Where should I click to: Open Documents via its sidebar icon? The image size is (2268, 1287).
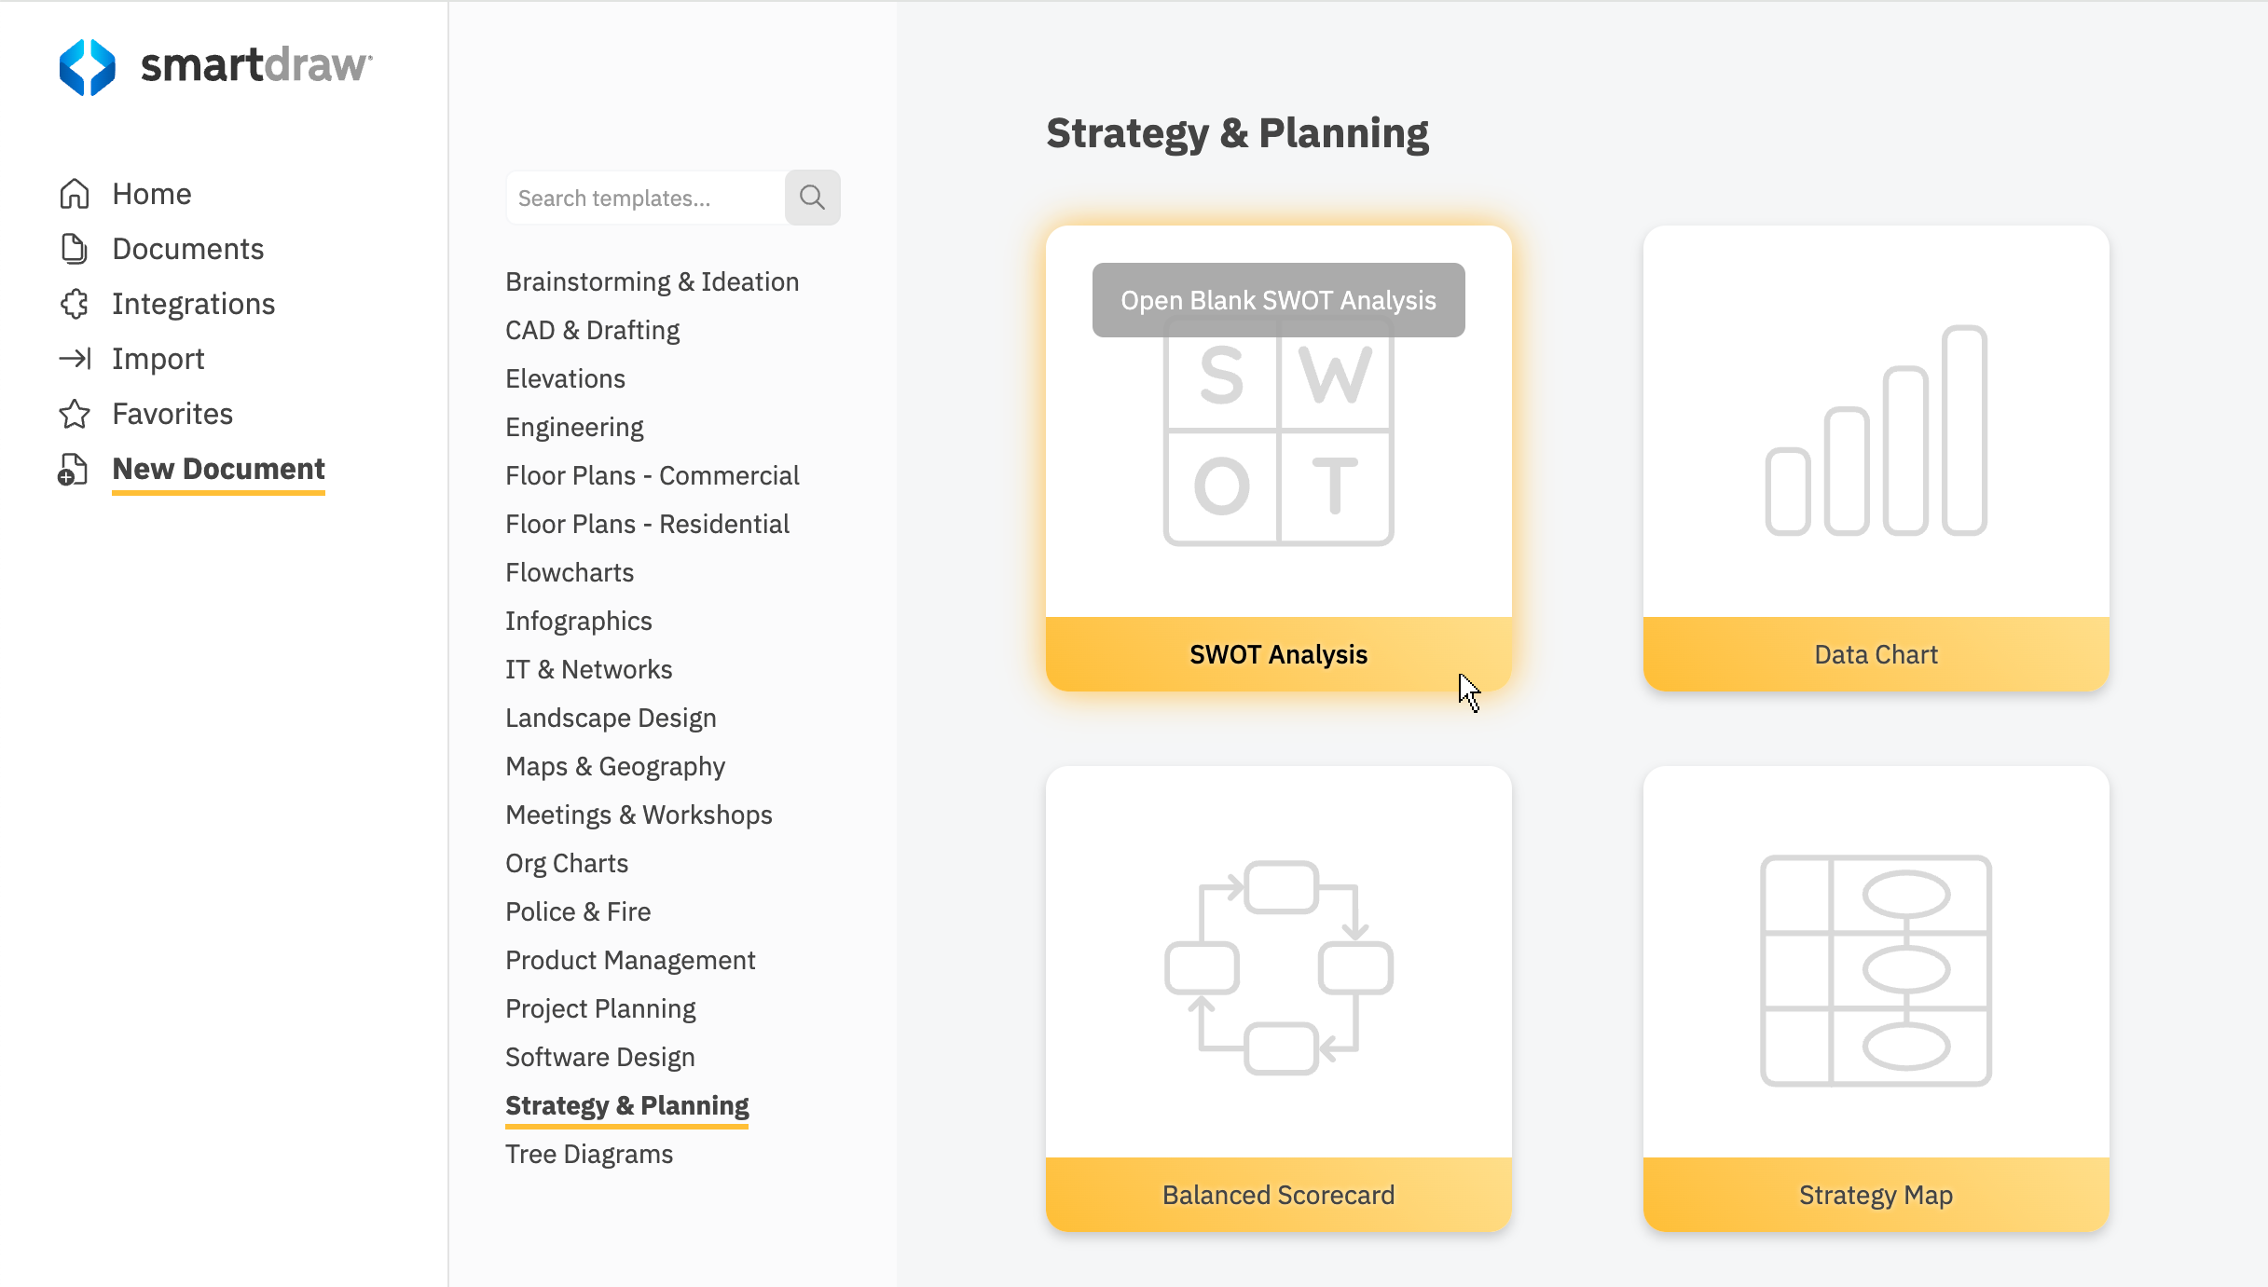pos(75,249)
